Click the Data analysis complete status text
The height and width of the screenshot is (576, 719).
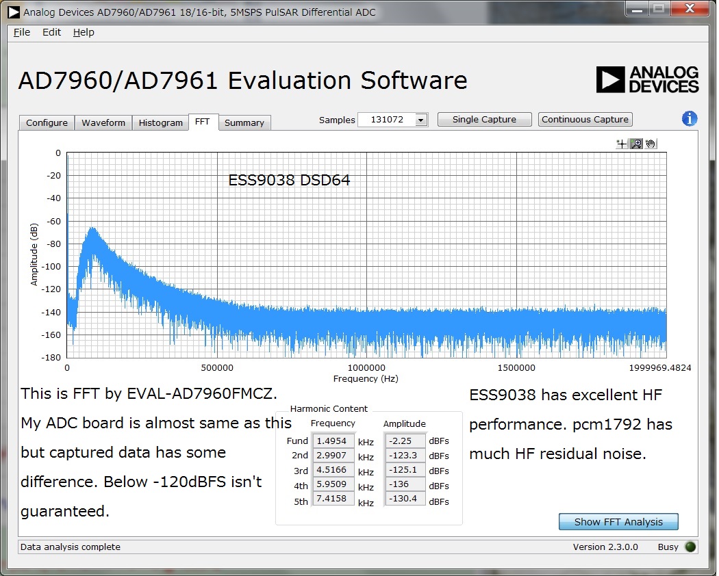70,547
